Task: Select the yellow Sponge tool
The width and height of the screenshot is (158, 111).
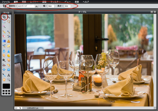Action: 9,55
